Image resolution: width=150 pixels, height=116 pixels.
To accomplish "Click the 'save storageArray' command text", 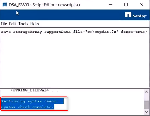I will [x=22, y=32].
